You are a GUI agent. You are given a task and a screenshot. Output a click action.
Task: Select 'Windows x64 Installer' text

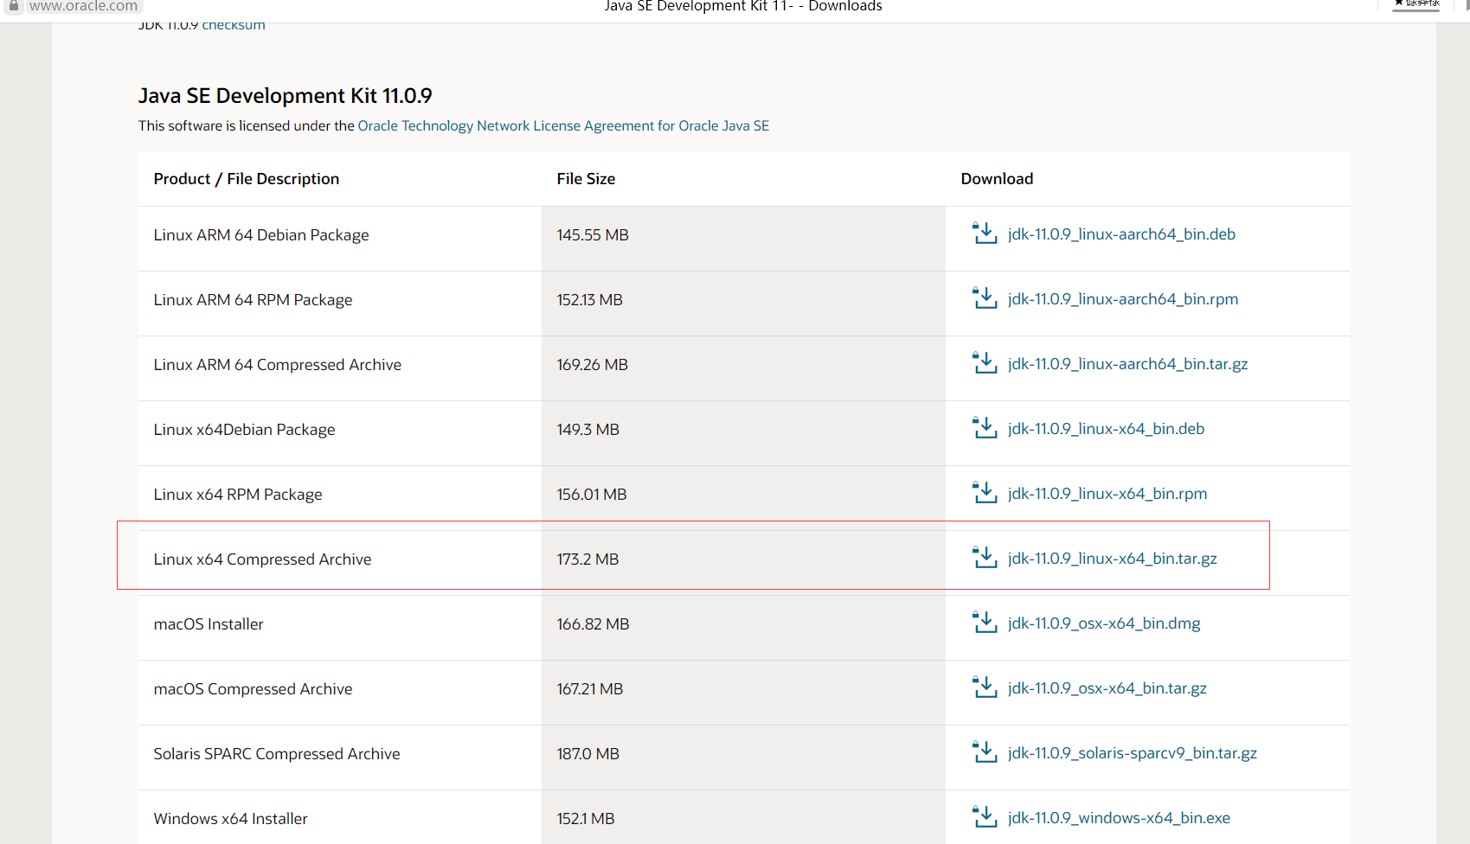230,819
